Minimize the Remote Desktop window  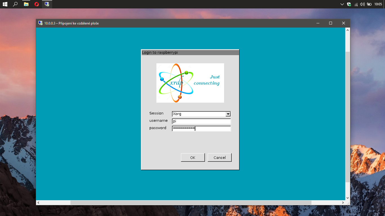(318, 23)
